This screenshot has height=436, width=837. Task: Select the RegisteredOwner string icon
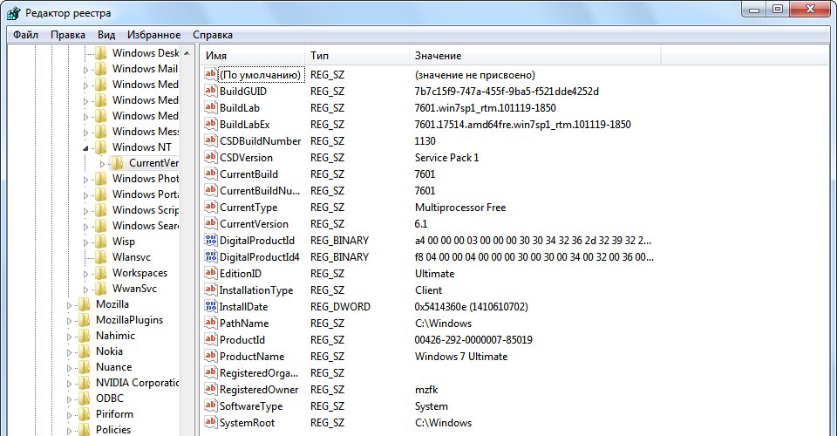(210, 389)
